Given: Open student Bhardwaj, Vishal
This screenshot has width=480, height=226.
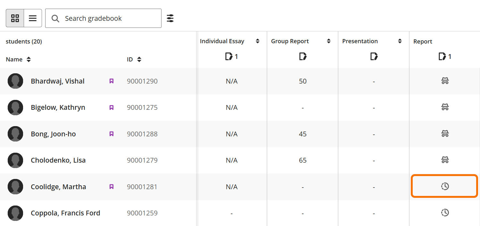Looking at the screenshot, I should tap(58, 81).
